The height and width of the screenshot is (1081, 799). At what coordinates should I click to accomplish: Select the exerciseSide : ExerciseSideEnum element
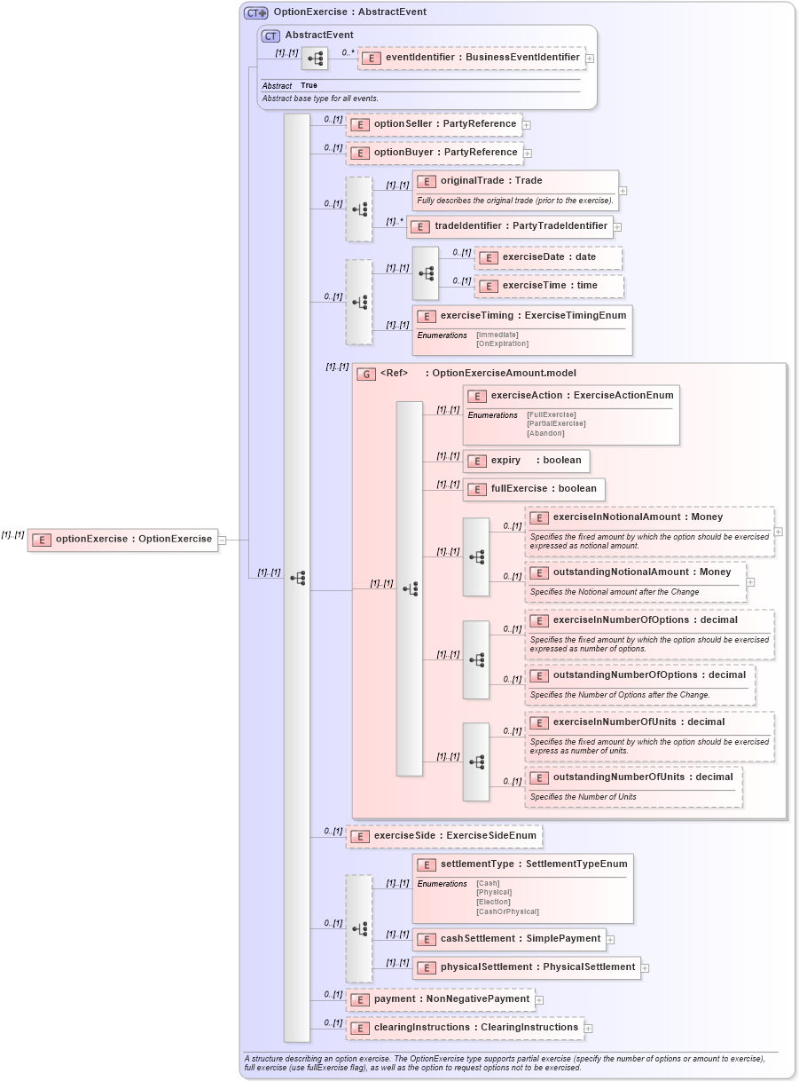[444, 836]
